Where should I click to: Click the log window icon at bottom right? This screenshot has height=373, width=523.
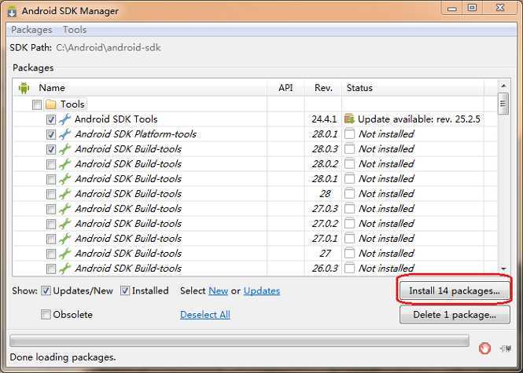point(504,346)
